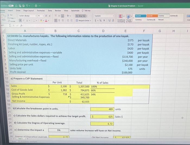Image resolution: width=190 pixels, height=145 pixels.
Task: Click the Decrease Indent icon
Action: tap(68, 20)
